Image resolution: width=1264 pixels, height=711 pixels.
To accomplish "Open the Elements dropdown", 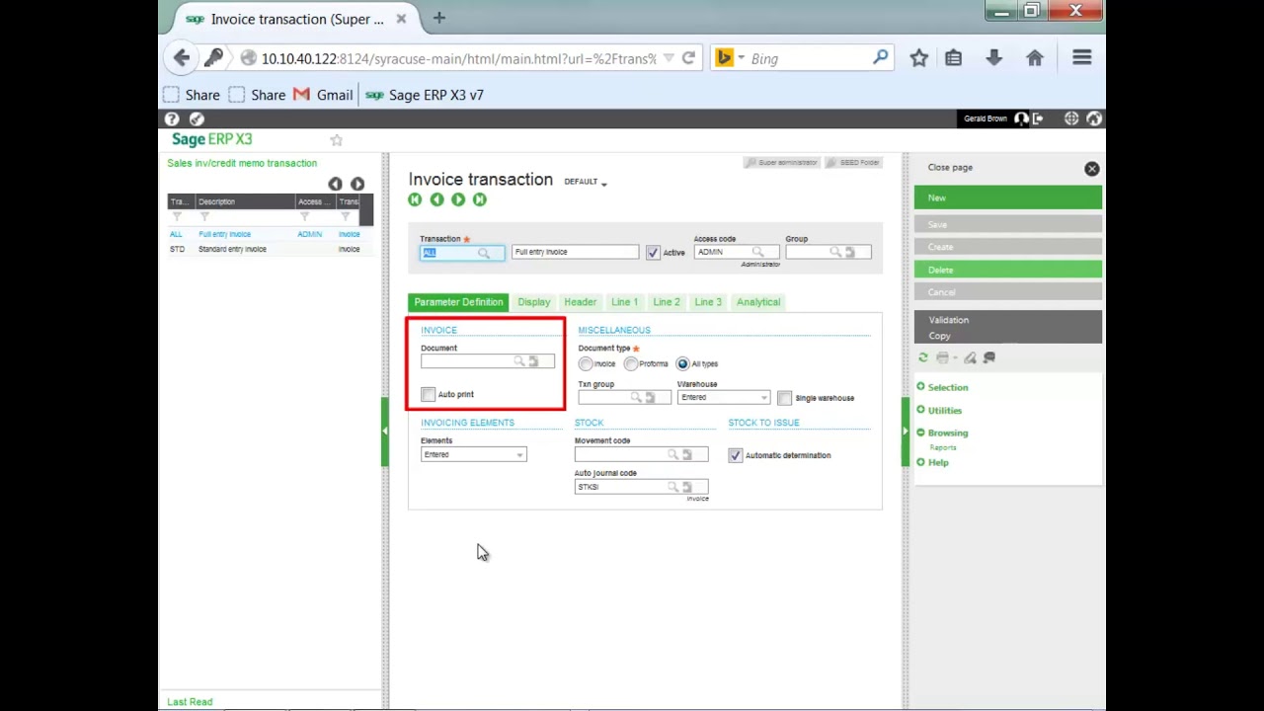I will pyautogui.click(x=473, y=454).
